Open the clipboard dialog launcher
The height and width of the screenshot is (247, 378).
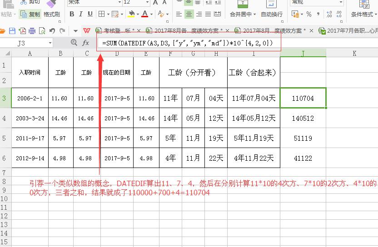[60, 21]
